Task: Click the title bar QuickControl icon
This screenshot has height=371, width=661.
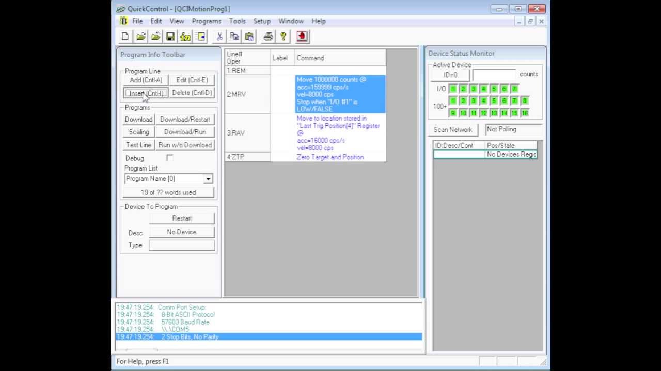Action: tap(120, 9)
